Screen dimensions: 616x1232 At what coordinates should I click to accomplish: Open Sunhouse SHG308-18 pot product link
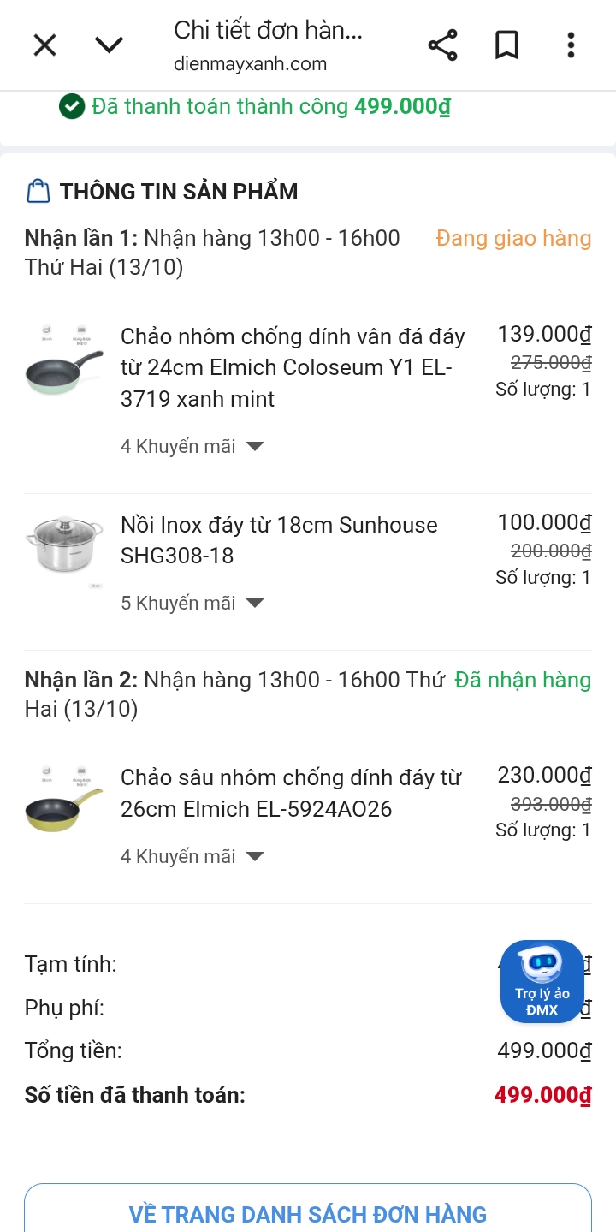279,540
